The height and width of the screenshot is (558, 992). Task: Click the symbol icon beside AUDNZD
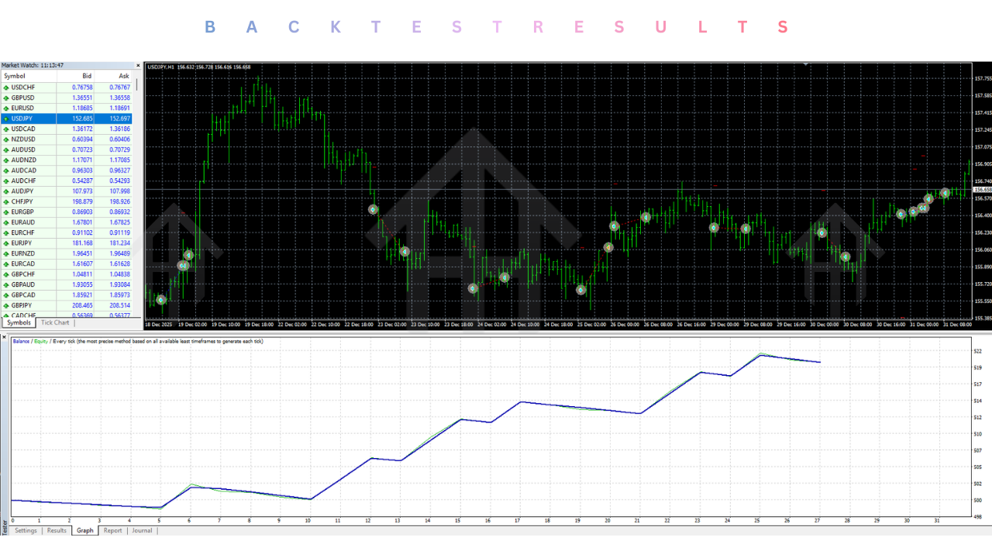click(6, 160)
